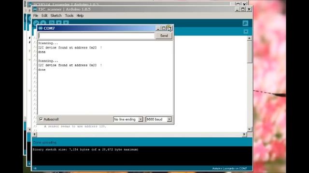Click the 'Binary sketch size' console message

coord(85,149)
